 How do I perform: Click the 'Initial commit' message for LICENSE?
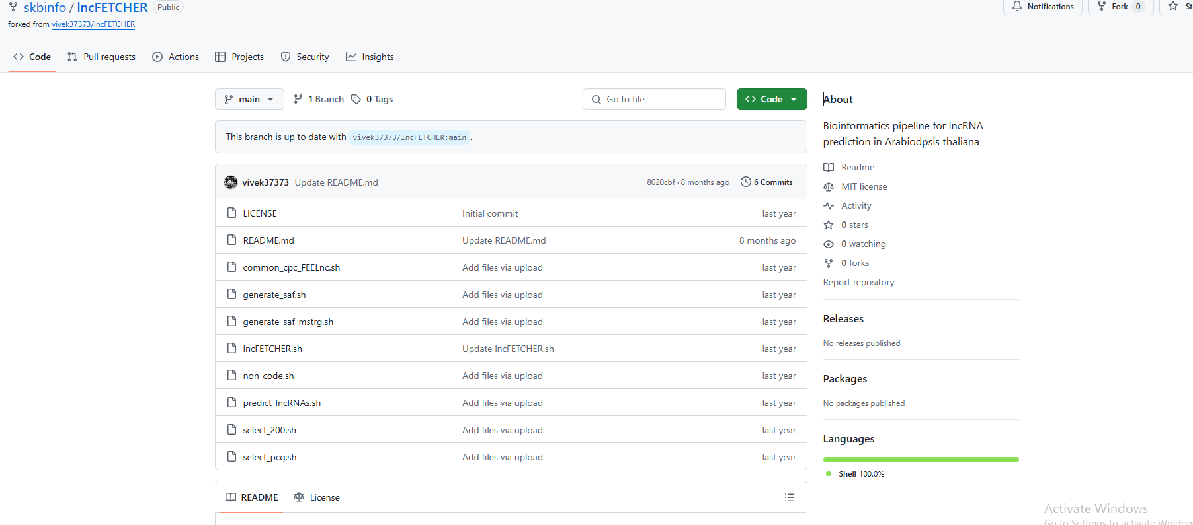pyautogui.click(x=490, y=213)
